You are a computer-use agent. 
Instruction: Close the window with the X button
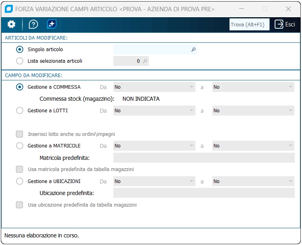[x=288, y=9]
